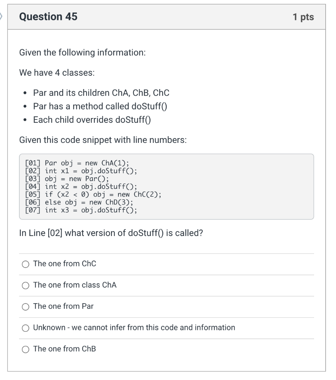Pick 'Unknown - we cannot infer' answer

click(x=26, y=328)
